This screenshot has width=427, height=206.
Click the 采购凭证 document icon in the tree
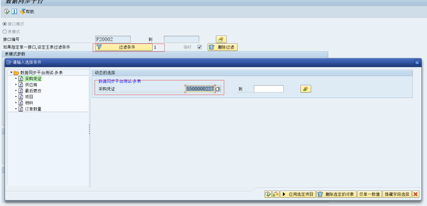(21, 79)
